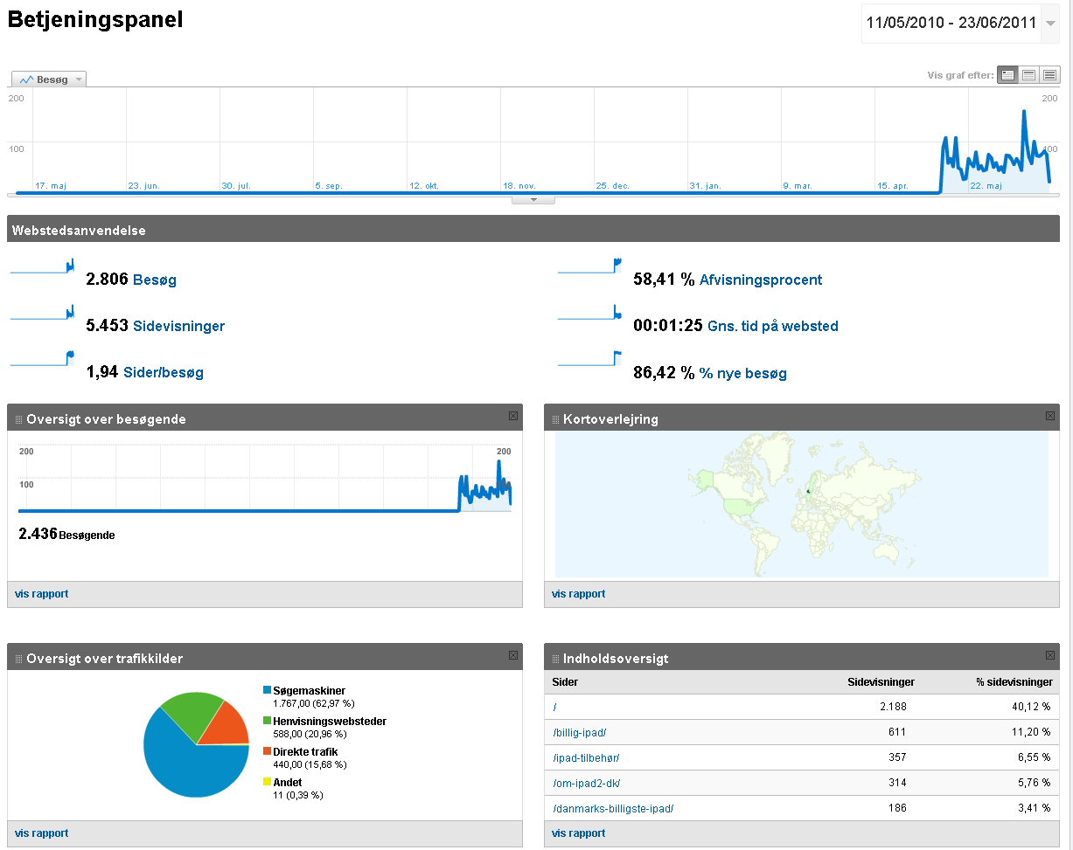This screenshot has width=1073, height=850.
Task: Click vis rapport under Kortoverlejring map
Action: pyautogui.click(x=578, y=594)
